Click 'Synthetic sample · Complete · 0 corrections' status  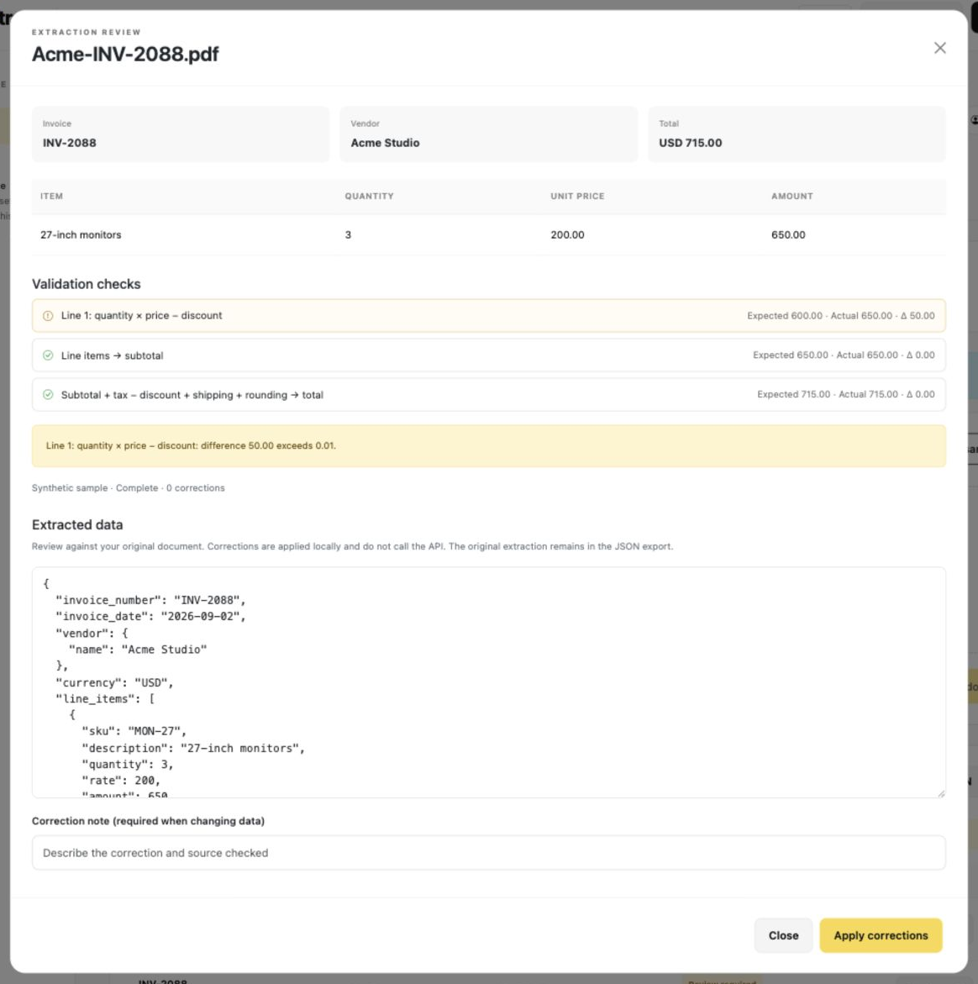(128, 487)
